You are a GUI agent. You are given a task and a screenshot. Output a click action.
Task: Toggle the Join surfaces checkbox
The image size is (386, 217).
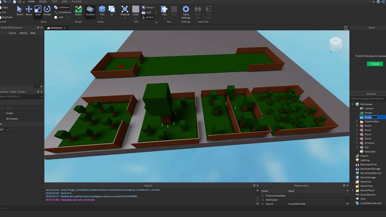pyautogui.click(x=56, y=17)
